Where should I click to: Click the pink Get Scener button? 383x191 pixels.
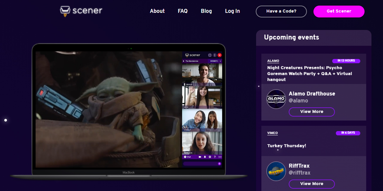pyautogui.click(x=339, y=11)
